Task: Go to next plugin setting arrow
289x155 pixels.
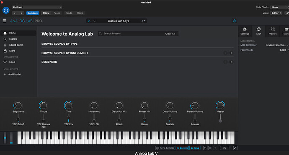Action: pyautogui.click(x=21, y=13)
